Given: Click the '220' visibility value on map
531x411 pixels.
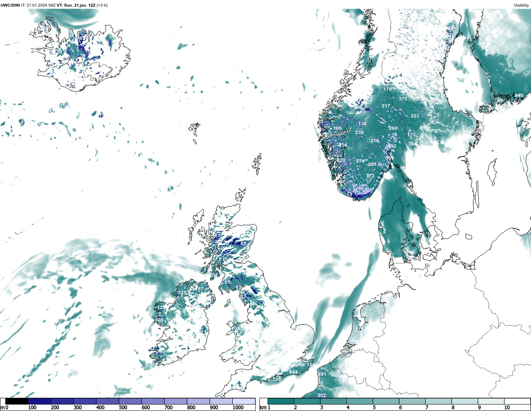Looking at the screenshot, I should click(x=341, y=160).
